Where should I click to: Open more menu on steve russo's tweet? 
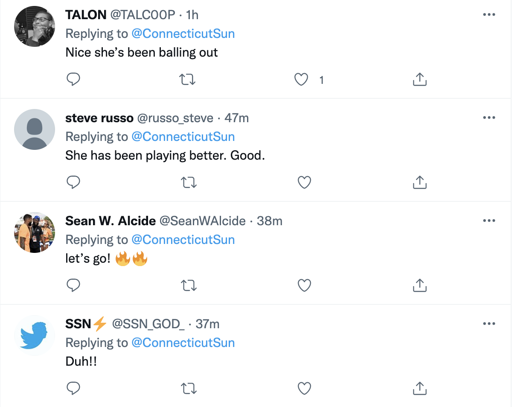point(489,118)
